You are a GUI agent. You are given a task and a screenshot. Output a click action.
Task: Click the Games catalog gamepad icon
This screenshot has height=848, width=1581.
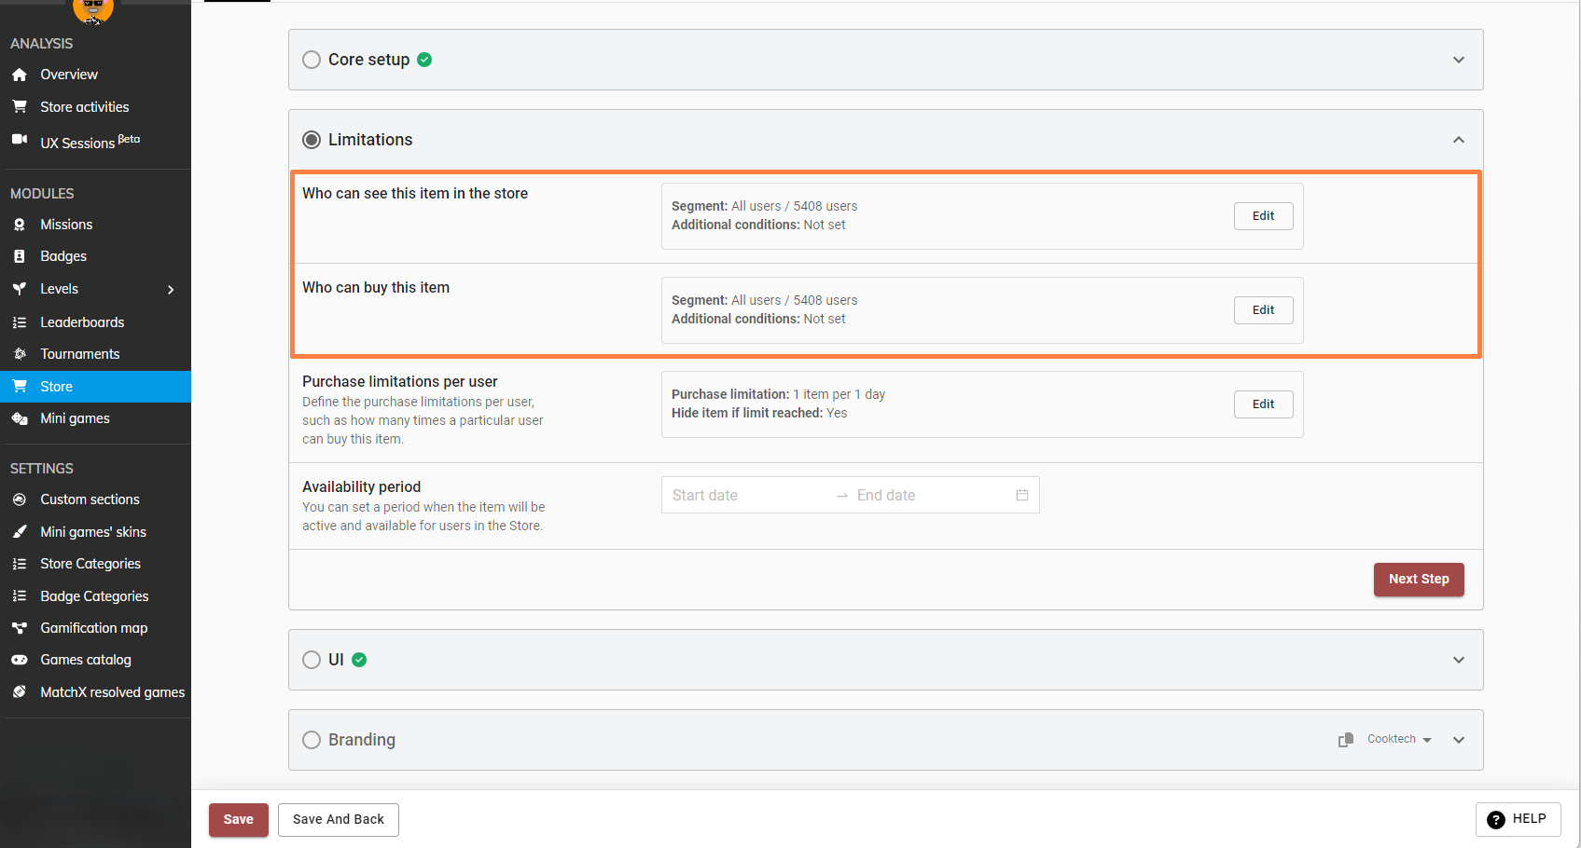point(20,660)
